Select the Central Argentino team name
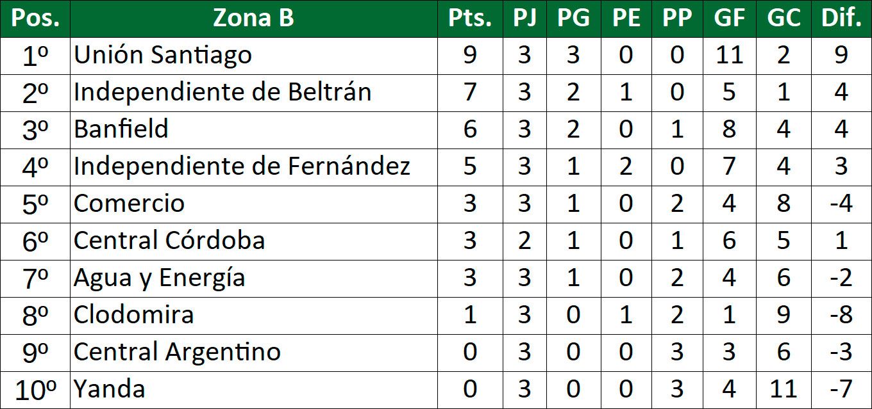The width and height of the screenshot is (872, 409). pos(177,352)
